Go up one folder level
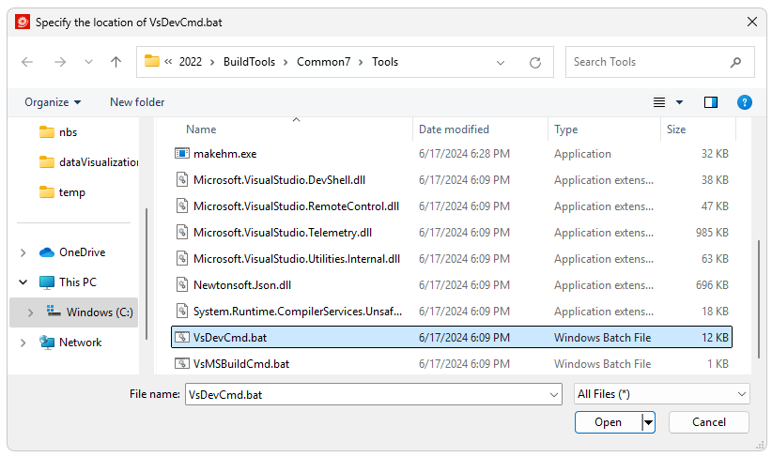 (116, 62)
